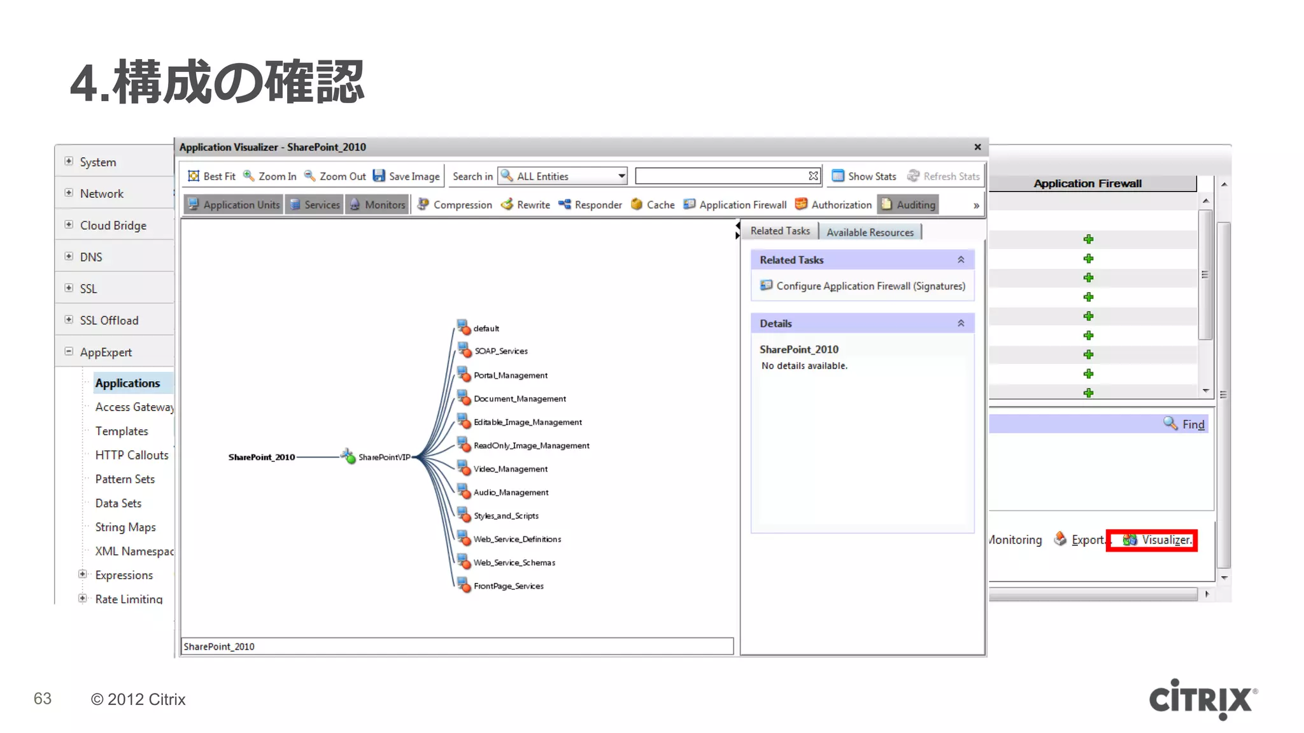Click the Refresh Stats icon
The image size is (1304, 733).
click(x=913, y=176)
